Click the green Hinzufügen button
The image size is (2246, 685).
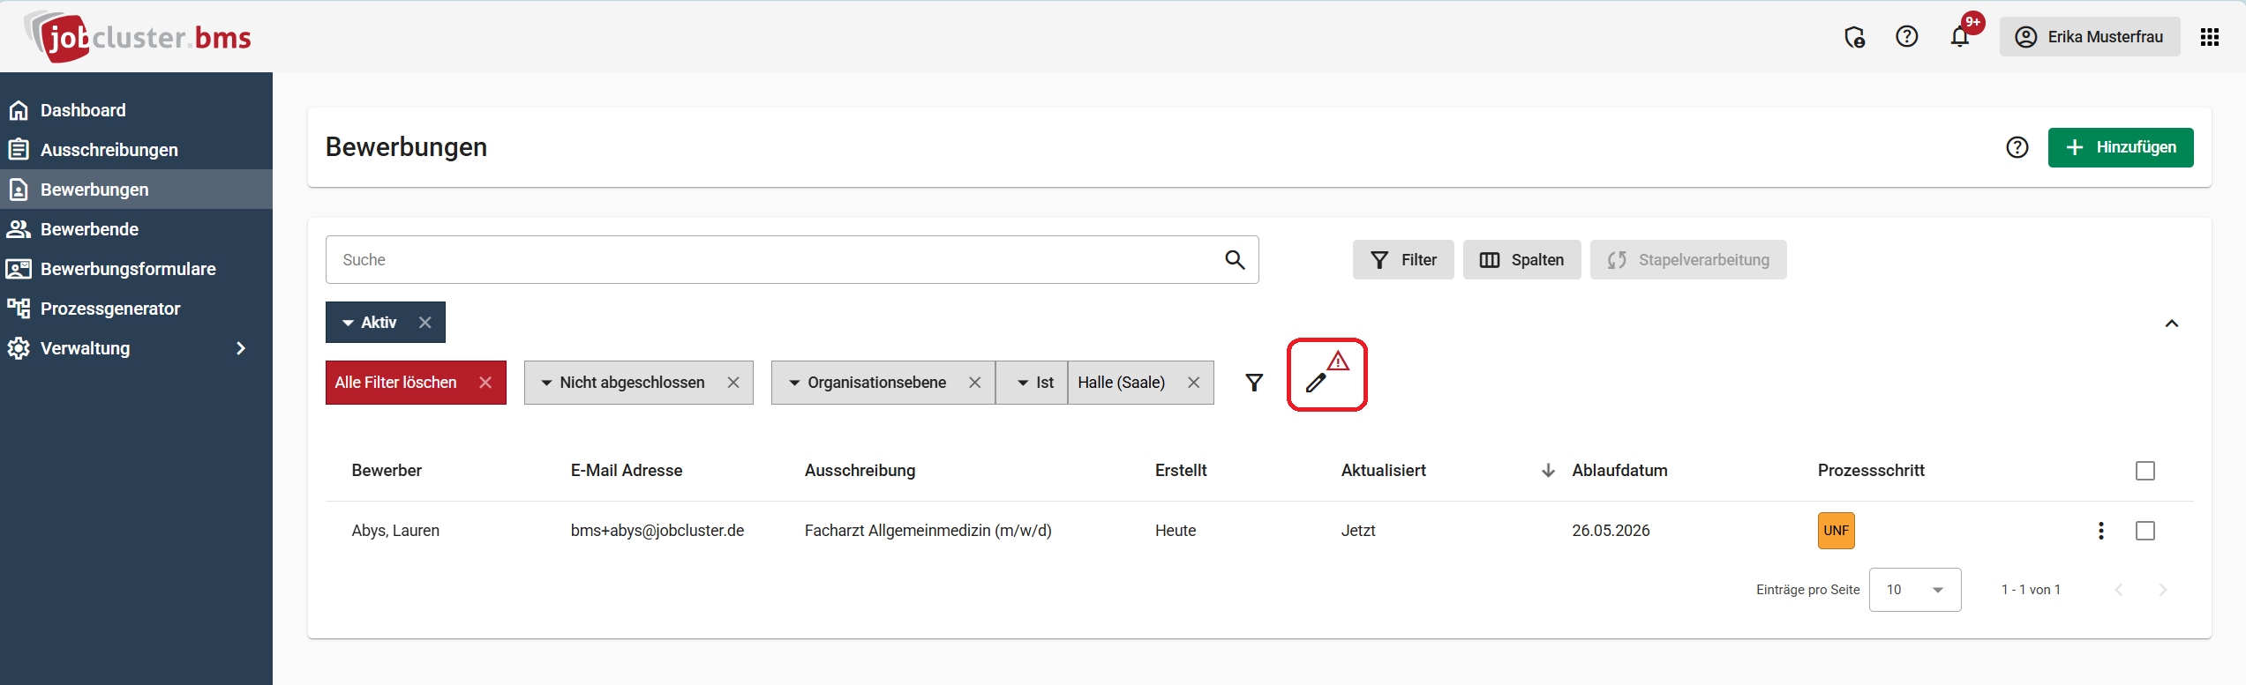pos(2120,147)
